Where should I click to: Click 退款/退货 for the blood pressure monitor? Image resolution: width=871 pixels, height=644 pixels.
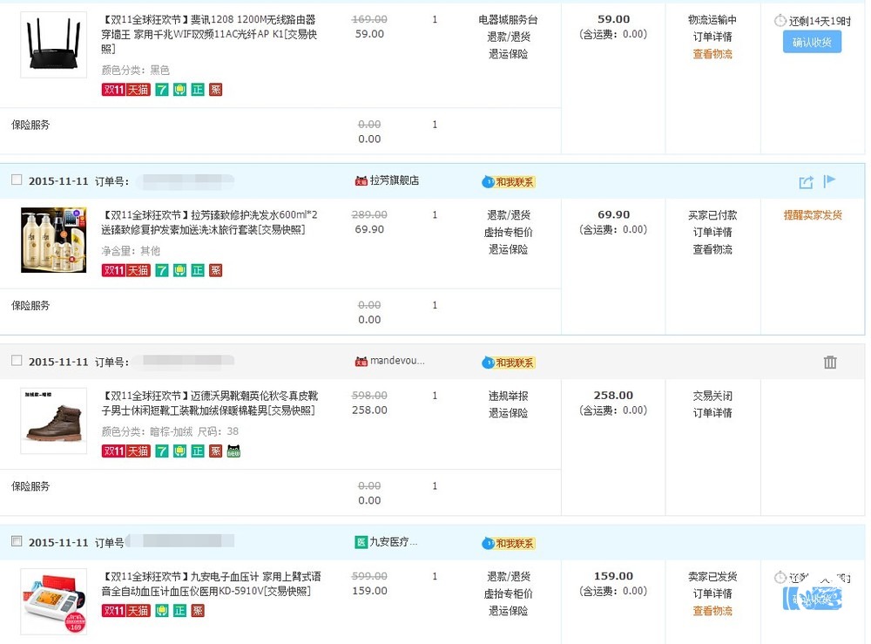(508, 576)
